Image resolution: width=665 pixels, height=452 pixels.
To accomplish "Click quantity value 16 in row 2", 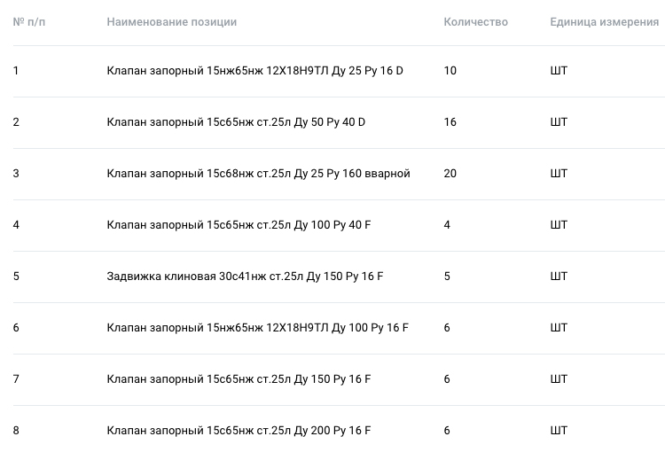I will pos(450,122).
